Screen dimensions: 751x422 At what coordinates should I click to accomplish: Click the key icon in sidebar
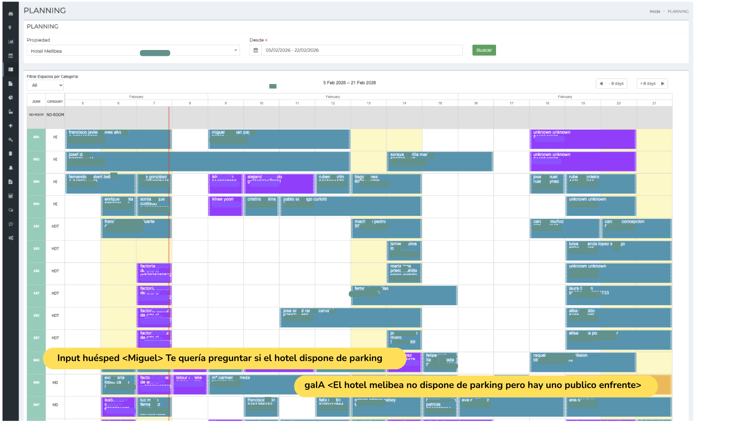click(x=11, y=140)
